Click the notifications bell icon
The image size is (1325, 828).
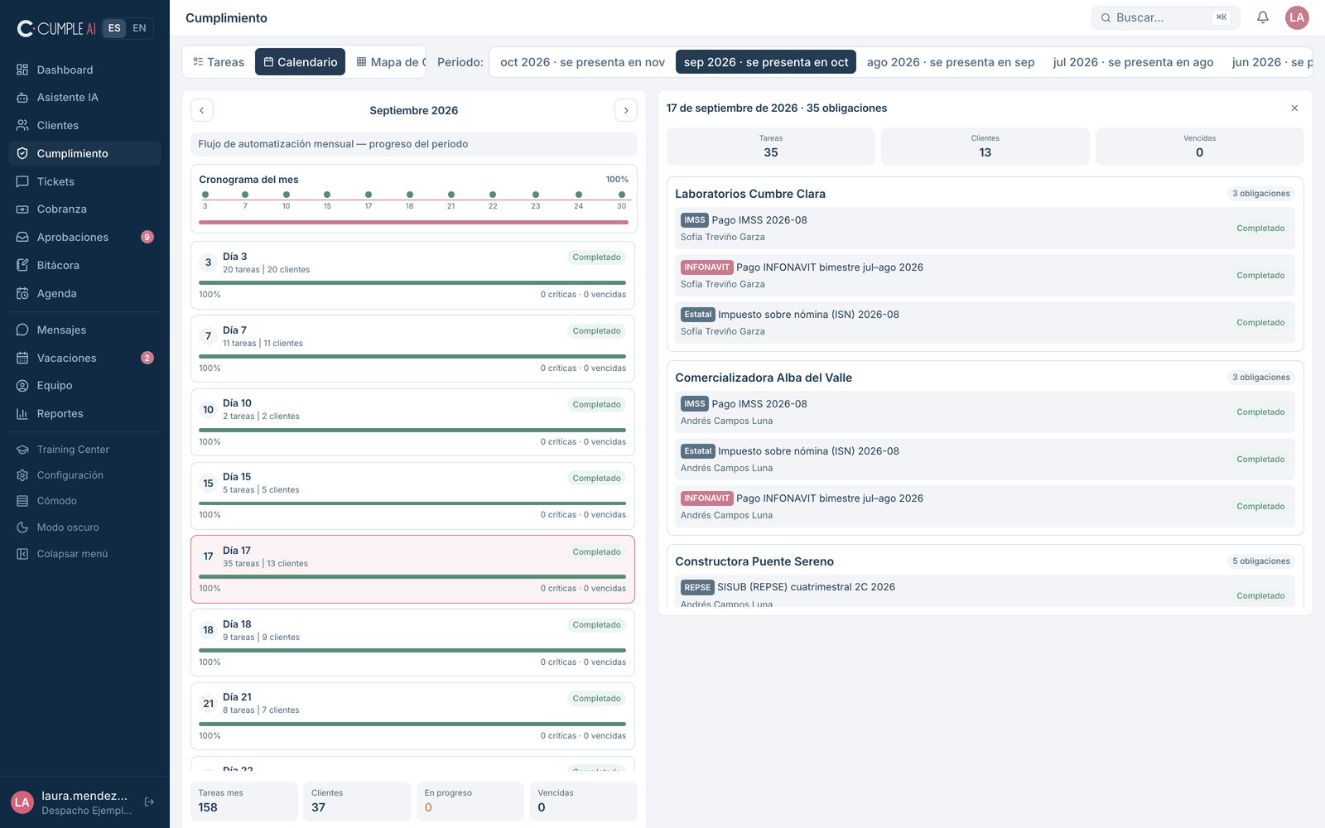[x=1263, y=17]
